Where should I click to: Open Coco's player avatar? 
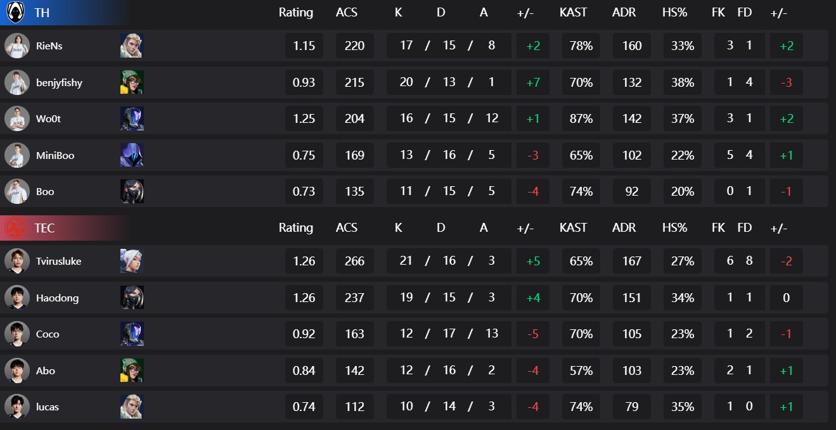point(17,334)
